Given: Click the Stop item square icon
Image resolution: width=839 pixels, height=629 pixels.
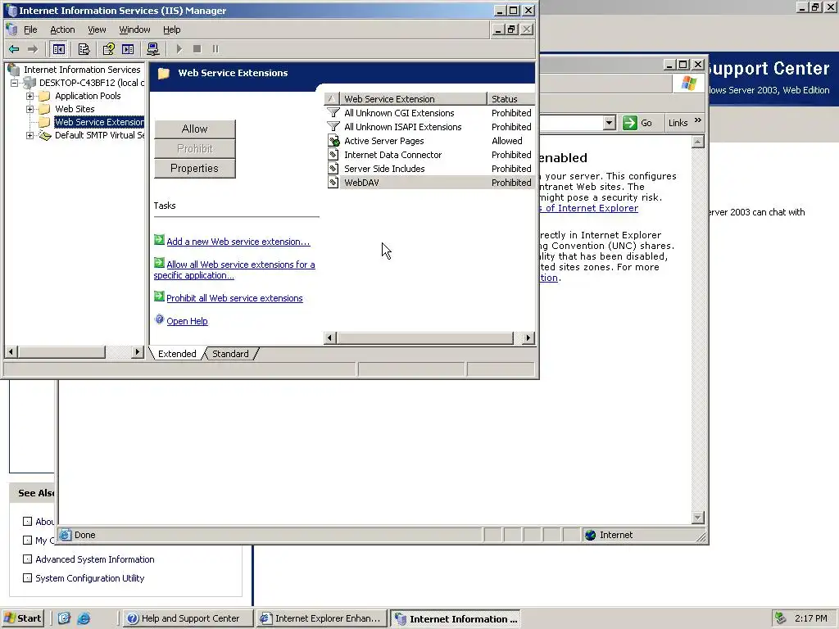Looking at the screenshot, I should tap(197, 49).
